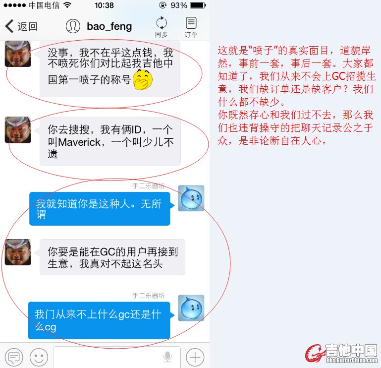Tap the message mentioning Maverick ID
This screenshot has height=368, width=381.
[110, 141]
